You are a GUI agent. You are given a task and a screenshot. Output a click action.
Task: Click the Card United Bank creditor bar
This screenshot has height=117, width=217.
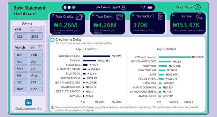[x=96, y=56]
